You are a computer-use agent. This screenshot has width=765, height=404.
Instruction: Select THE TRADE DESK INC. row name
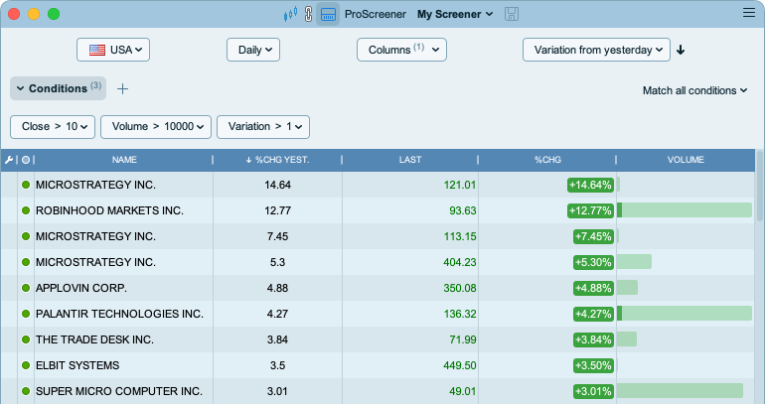94,339
